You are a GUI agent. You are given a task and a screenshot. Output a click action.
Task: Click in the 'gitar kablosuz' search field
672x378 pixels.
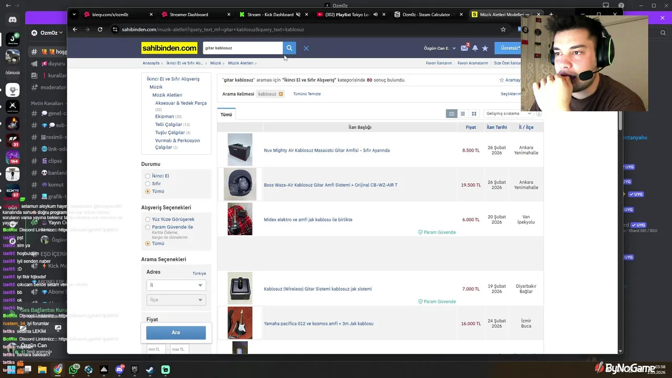tap(243, 48)
